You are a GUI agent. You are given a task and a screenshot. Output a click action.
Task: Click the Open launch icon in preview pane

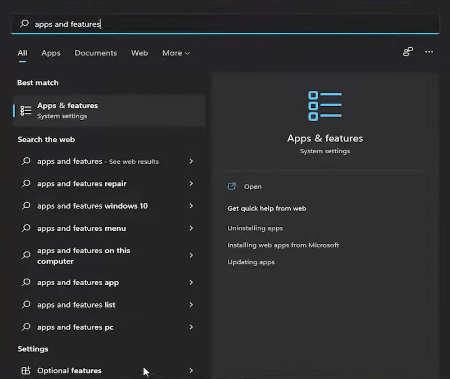pos(232,186)
